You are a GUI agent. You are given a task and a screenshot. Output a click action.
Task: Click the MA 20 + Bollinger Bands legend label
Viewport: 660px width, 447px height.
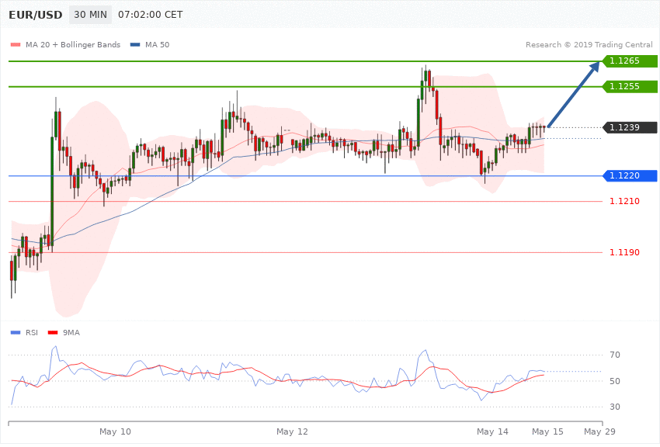[x=73, y=44]
